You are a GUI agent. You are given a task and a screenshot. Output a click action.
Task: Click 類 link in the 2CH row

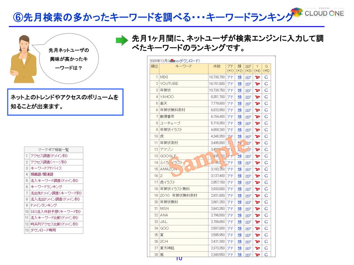(239, 242)
